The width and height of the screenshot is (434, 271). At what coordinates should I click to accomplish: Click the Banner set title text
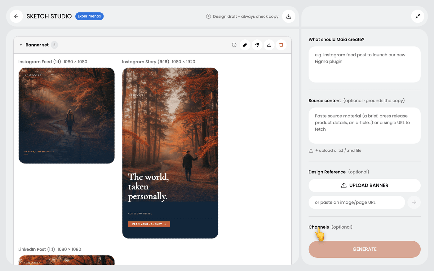[37, 45]
